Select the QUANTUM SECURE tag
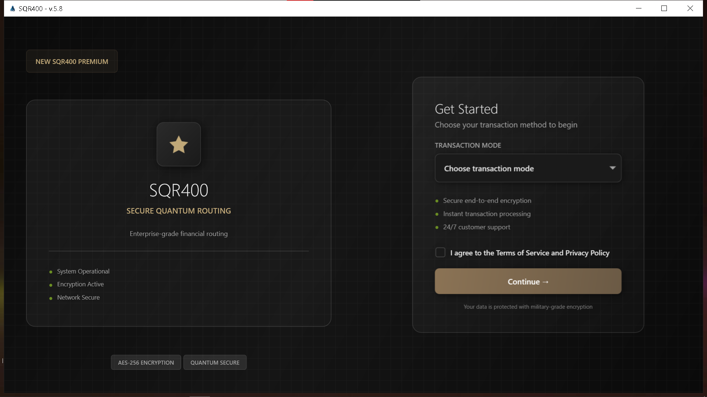 tap(215, 362)
